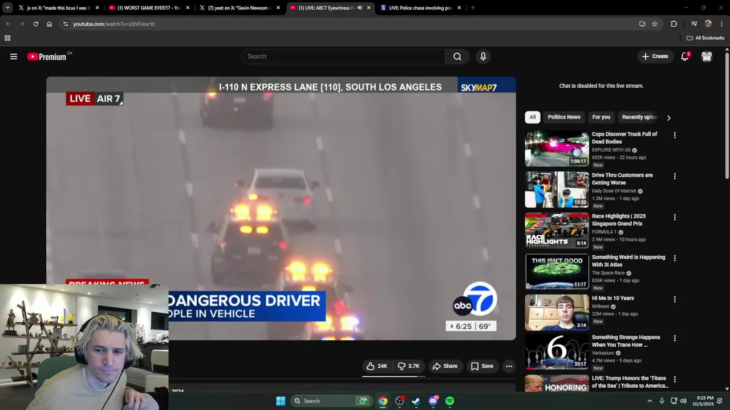Screen dimensions: 730x410
Task: Open 'Cops Discover Truck Full of Dead Bodies' thumbnail
Action: click(x=557, y=149)
